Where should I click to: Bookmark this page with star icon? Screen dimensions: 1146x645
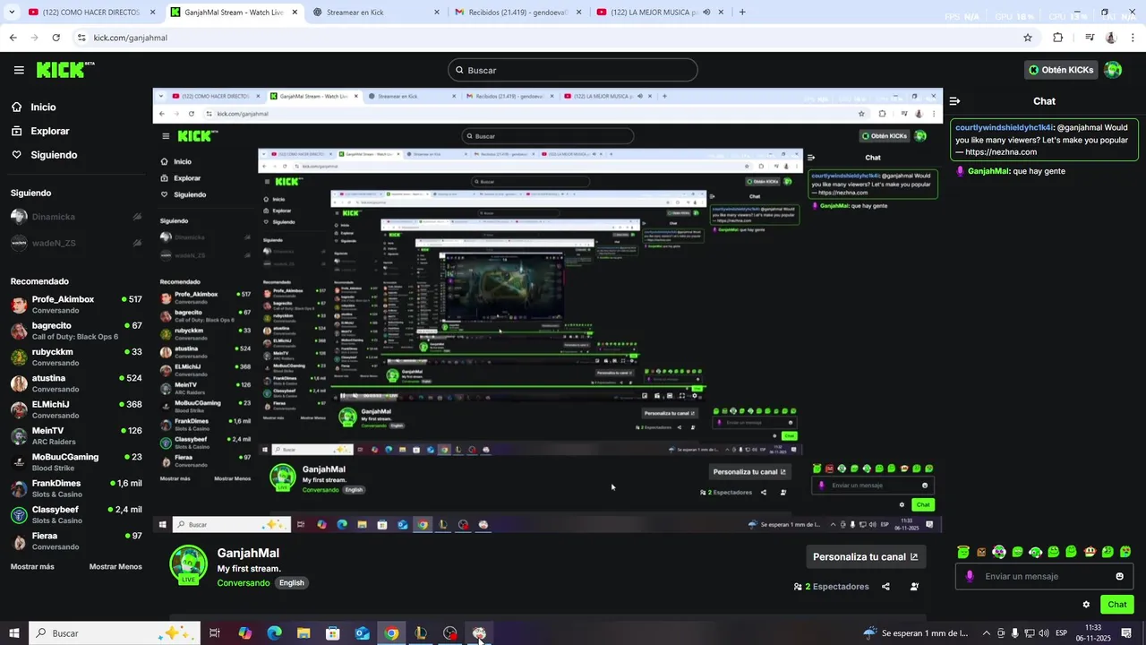coord(1028,38)
